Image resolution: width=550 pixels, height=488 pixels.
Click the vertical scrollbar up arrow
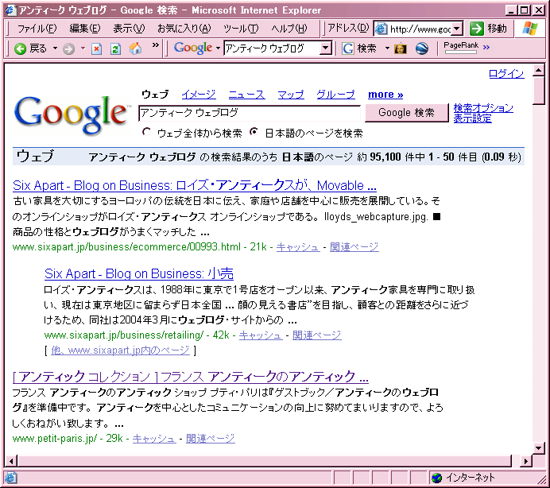click(x=538, y=71)
